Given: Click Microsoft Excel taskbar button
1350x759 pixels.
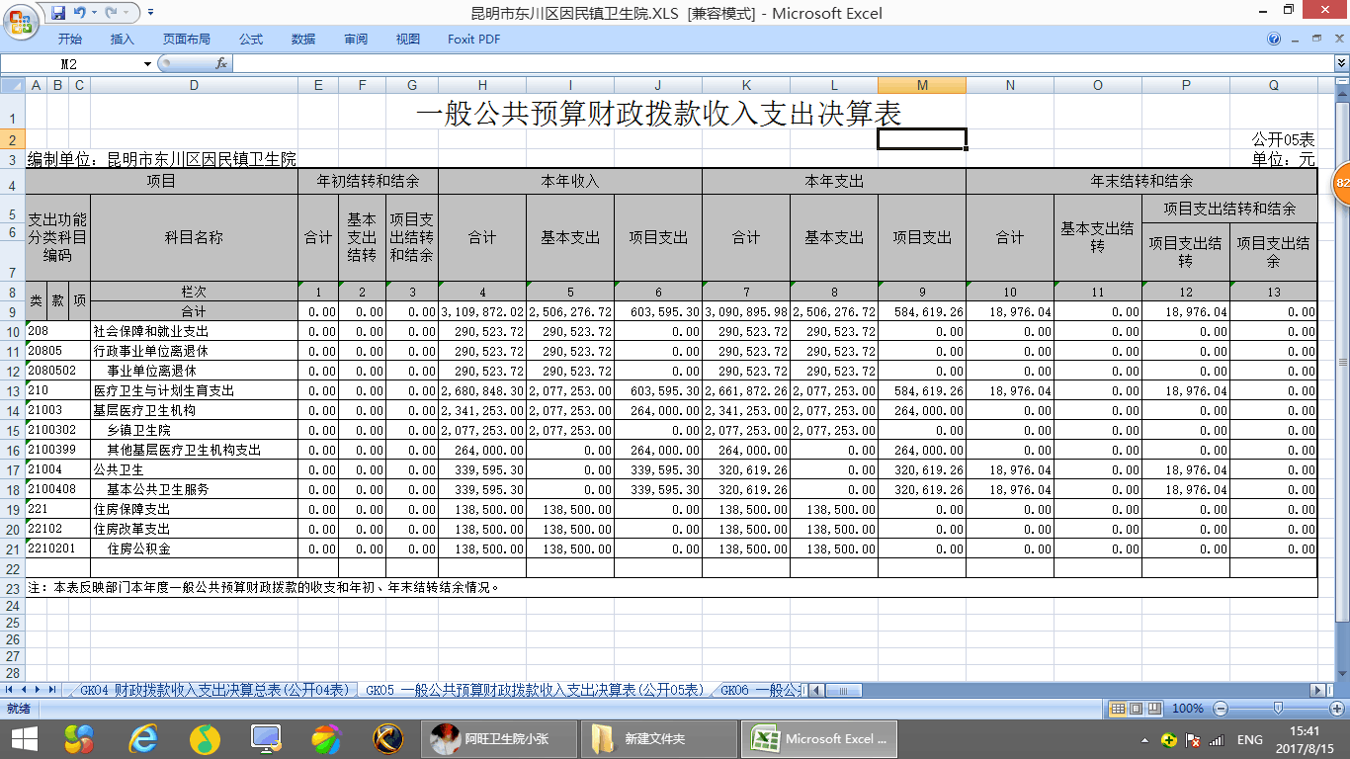Looking at the screenshot, I should tap(820, 739).
